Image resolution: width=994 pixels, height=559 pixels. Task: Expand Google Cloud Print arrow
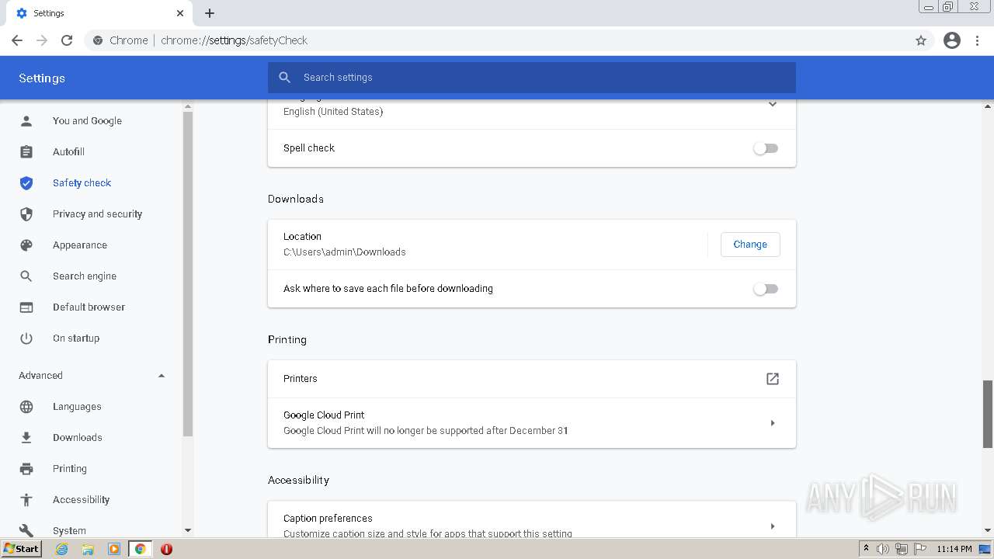(x=773, y=423)
